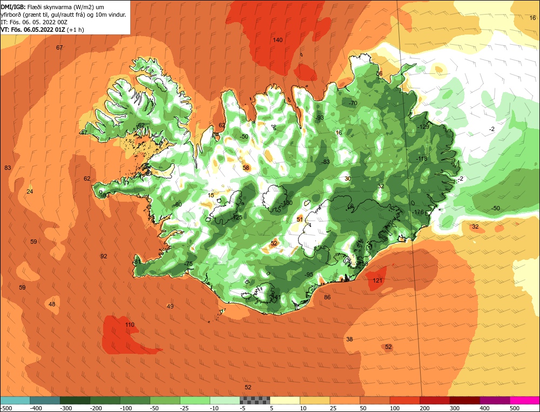This screenshot has height=412, width=540.
Task: Click the legend swatch between -400 and -300
Action: tap(45, 400)
